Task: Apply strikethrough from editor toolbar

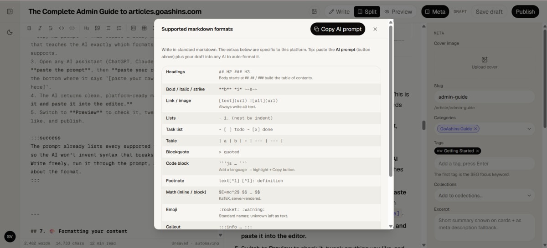Action: coord(51,28)
